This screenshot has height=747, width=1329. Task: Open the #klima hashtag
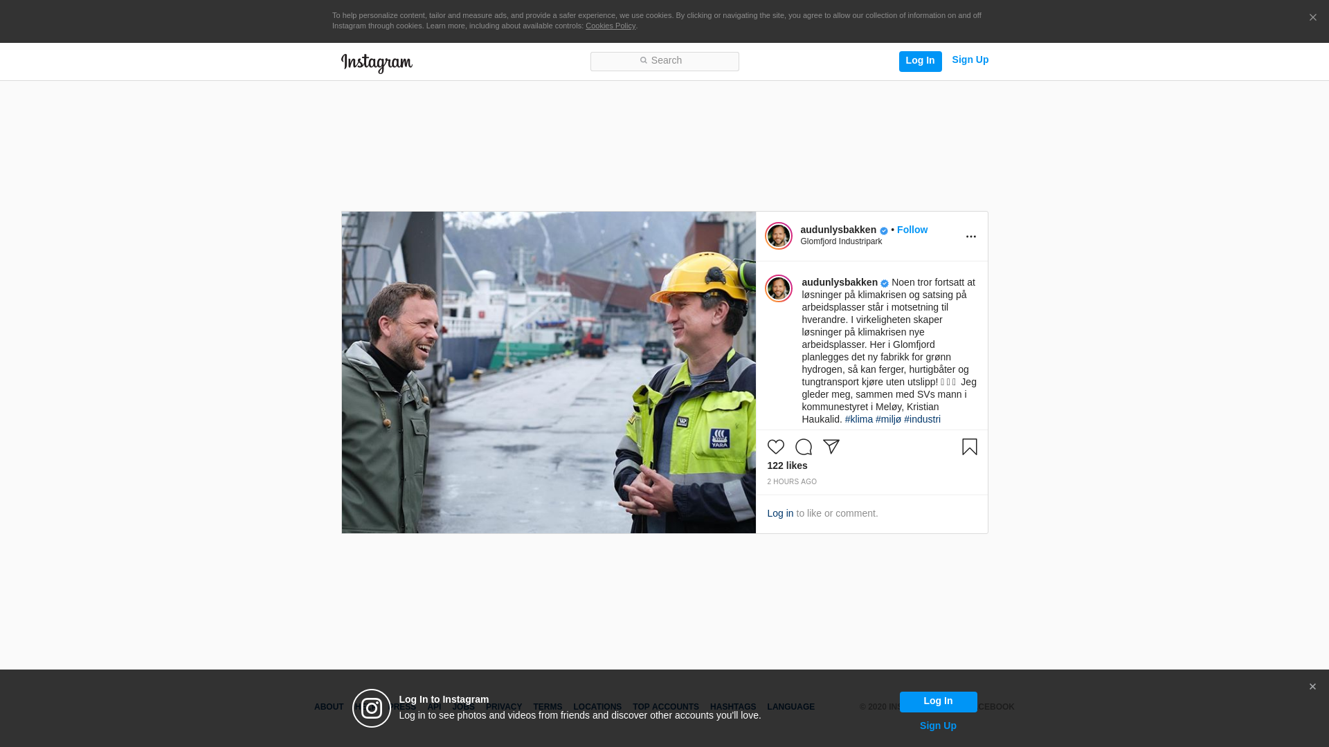tap(858, 419)
